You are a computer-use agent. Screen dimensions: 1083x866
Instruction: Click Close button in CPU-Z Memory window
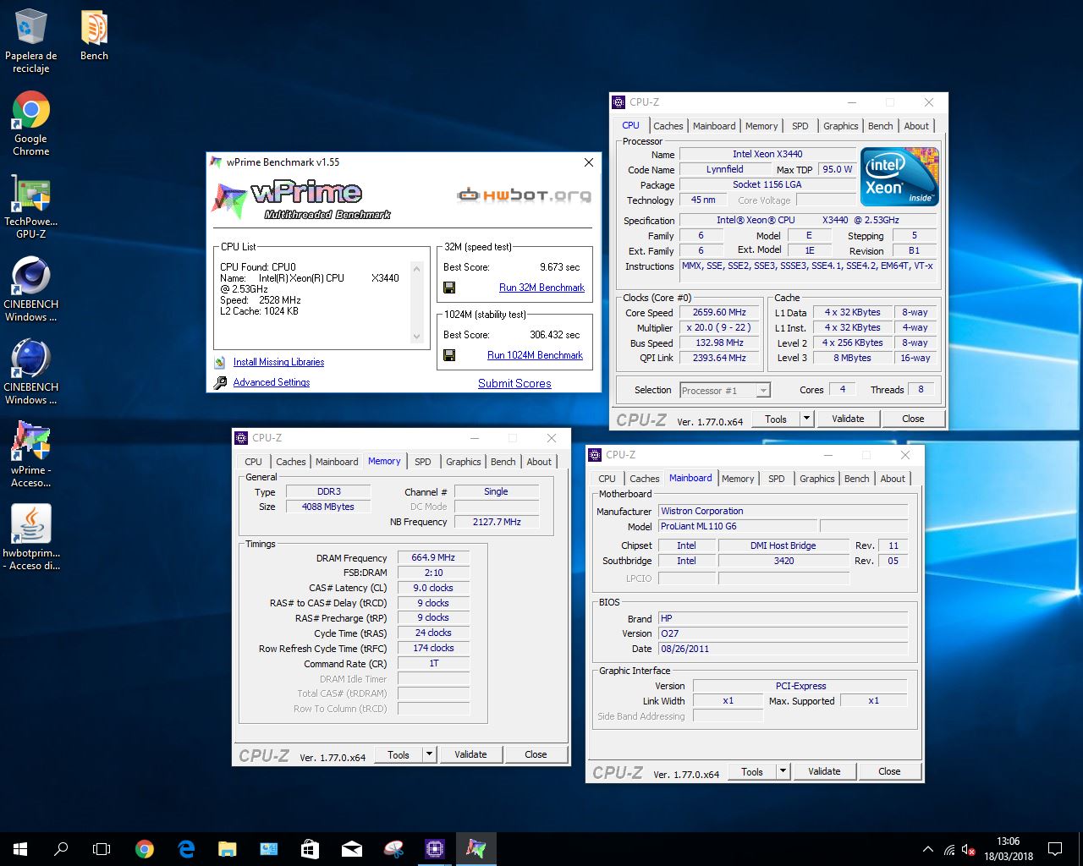pyautogui.click(x=536, y=754)
